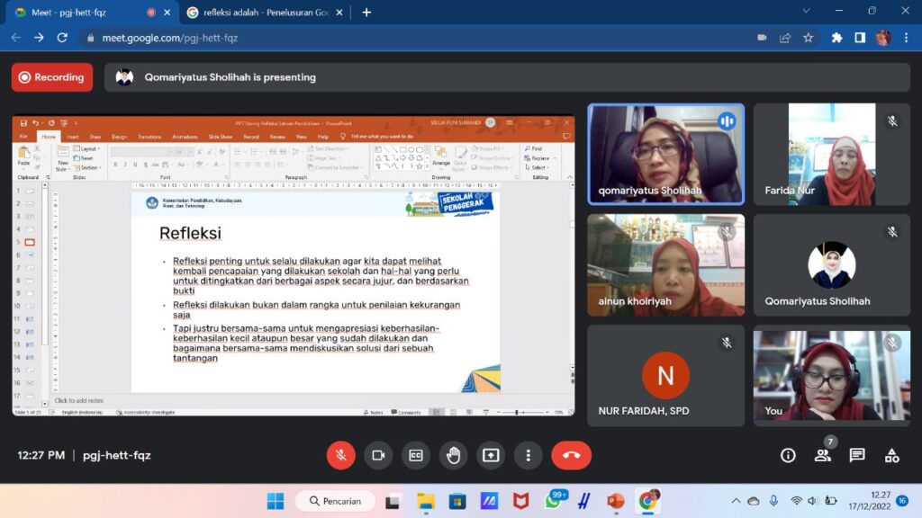Click the Pencarian taskbar search box
The image size is (922, 518).
point(335,501)
